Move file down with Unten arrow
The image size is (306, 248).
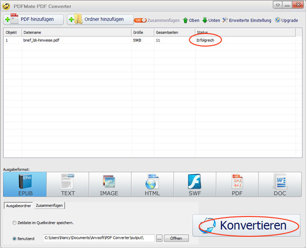[x=211, y=20]
